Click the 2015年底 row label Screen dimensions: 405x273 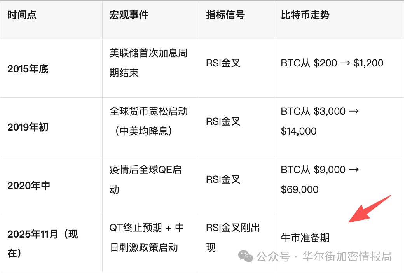coord(28,69)
